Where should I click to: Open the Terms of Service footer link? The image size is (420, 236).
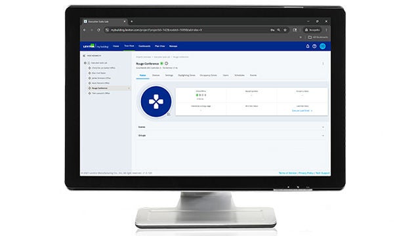click(x=287, y=173)
